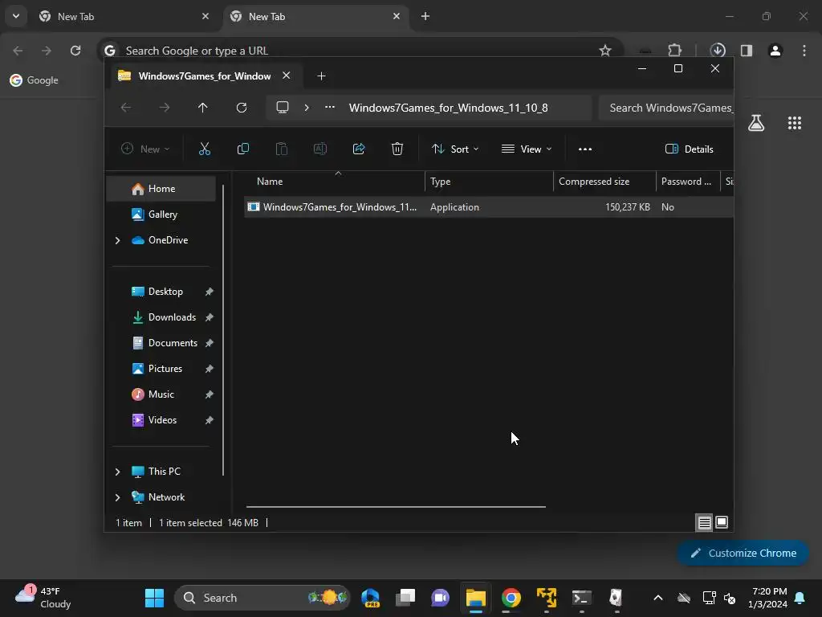The image size is (822, 617).
Task: Click the Cut scissors icon in Explorer toolbar
Action: point(205,149)
